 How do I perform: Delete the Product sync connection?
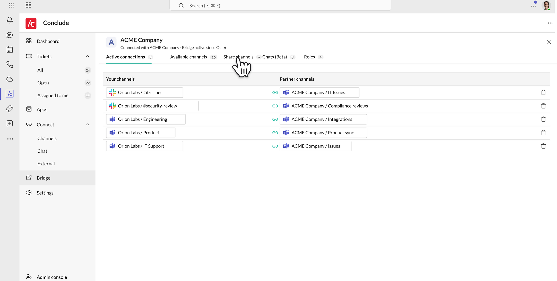point(543,133)
